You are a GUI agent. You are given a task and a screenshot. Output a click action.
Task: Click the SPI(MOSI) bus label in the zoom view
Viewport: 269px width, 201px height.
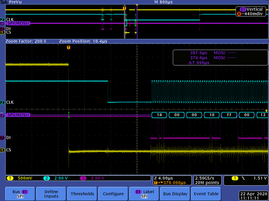(x=18, y=115)
